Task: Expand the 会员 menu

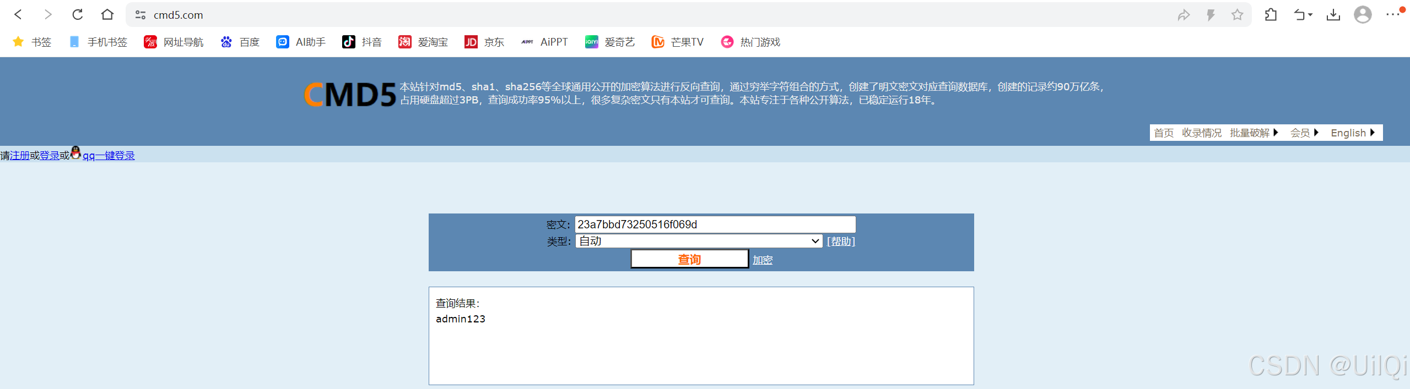Action: click(1304, 133)
